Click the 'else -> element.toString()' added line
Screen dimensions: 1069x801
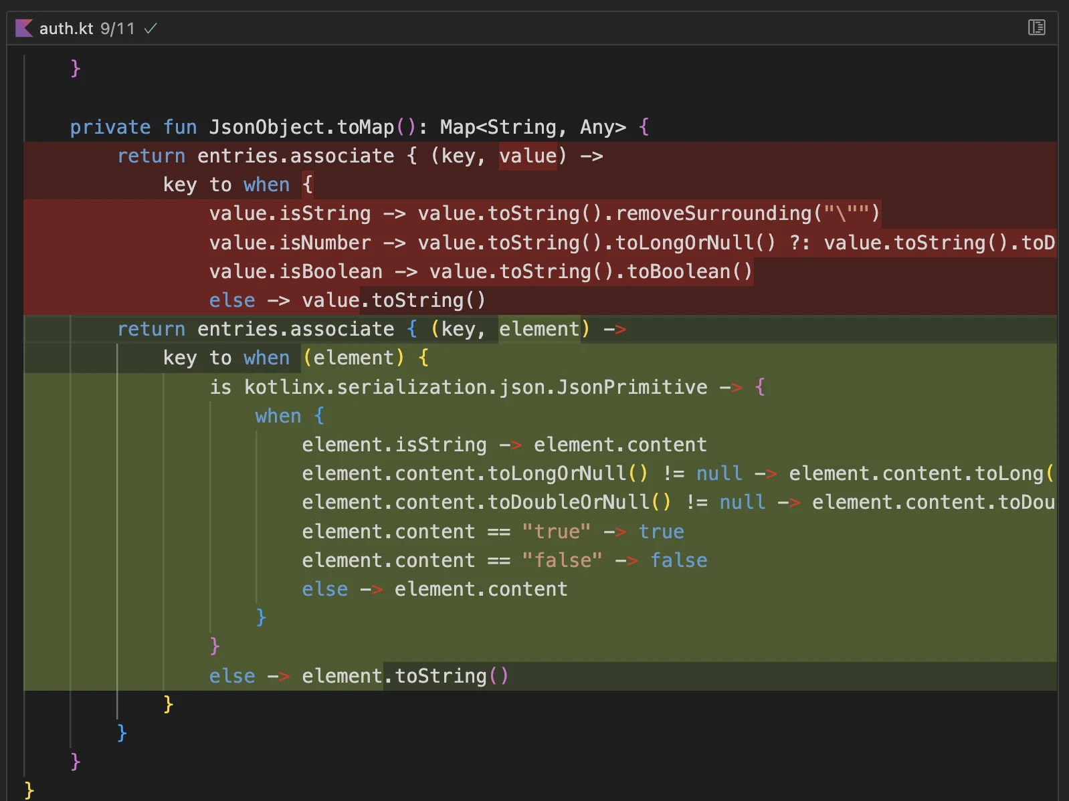[359, 676]
